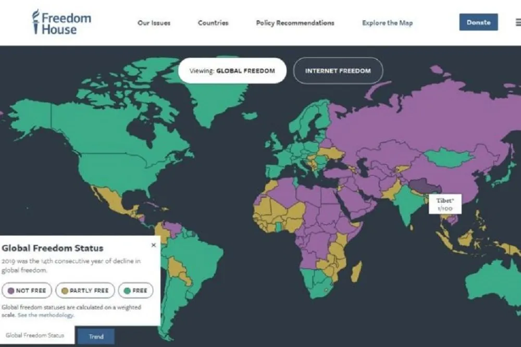Follow the See the methodology link
The image size is (521, 347).
(x=46, y=315)
